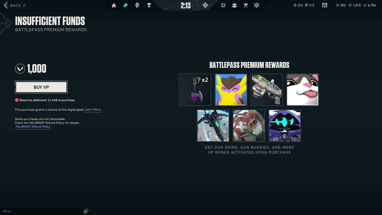
Task: Click the BATTLEPASS PREMIUM REWARDS subtitle under the heading
Action: click(51, 30)
